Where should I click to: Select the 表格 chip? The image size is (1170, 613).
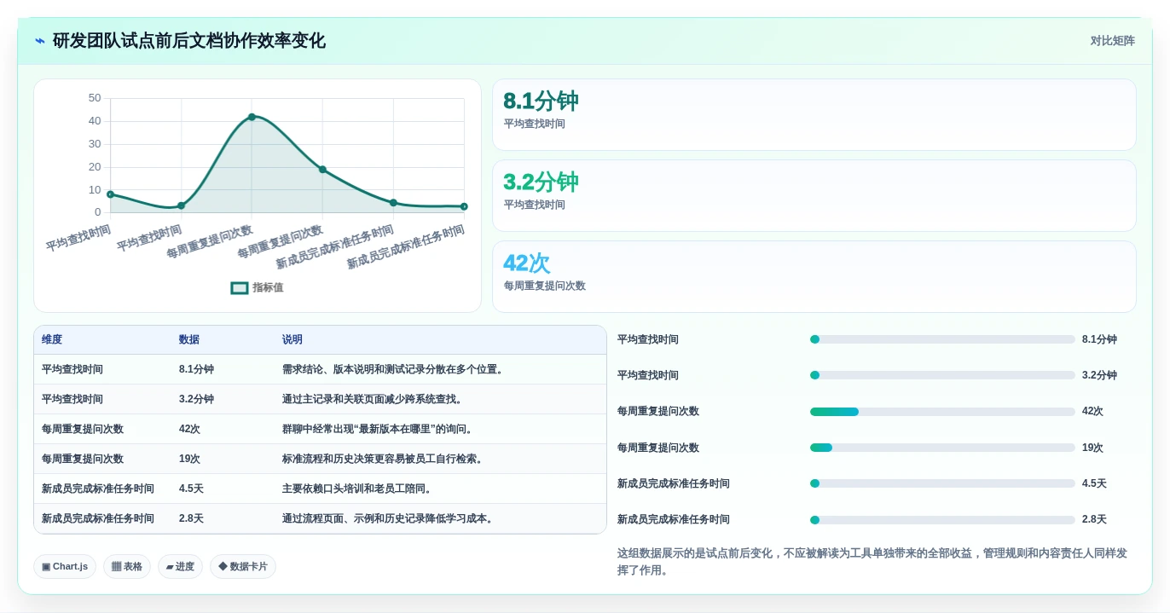tap(127, 566)
